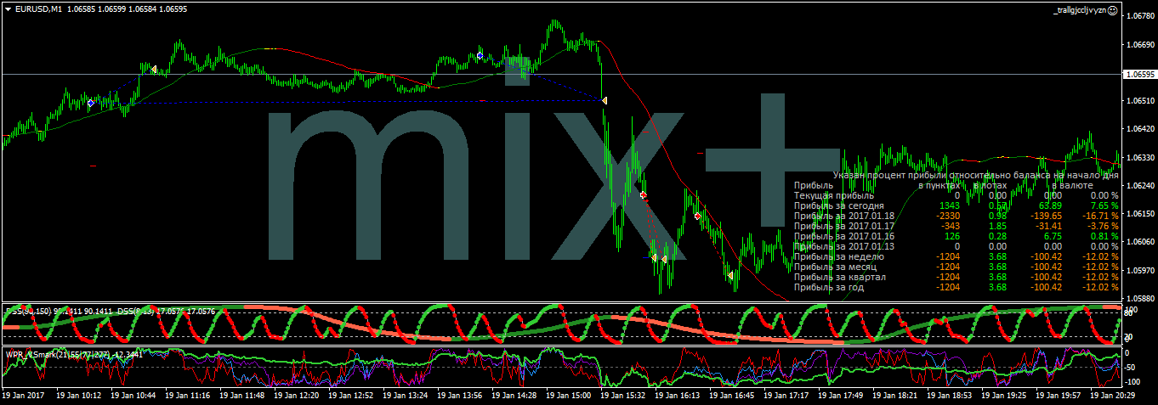Click the 'Прибыль за год' row label
The image size is (1158, 405).
coord(829,287)
